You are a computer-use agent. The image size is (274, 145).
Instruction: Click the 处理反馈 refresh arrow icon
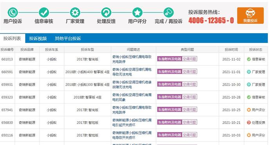tap(106, 12)
